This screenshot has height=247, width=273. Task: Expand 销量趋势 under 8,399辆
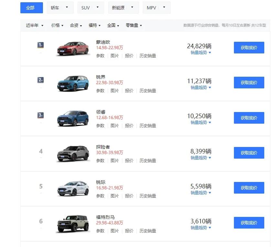tap(201, 158)
